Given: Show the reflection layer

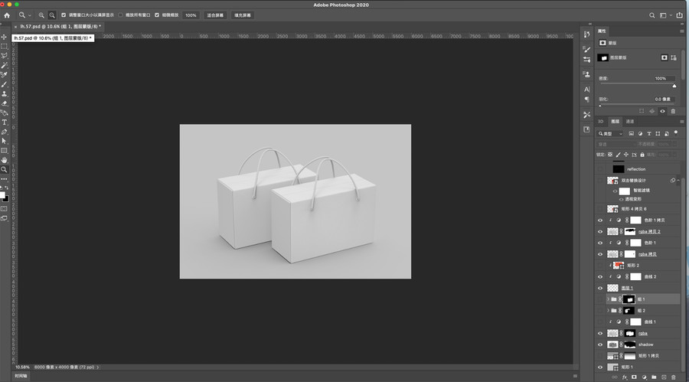Looking at the screenshot, I should [600, 169].
